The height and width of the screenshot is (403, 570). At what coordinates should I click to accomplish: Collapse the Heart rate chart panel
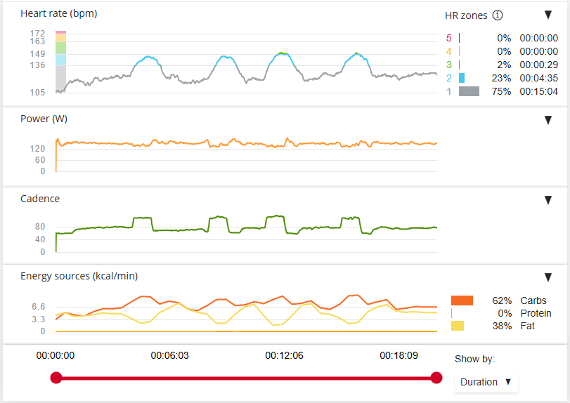(x=548, y=15)
